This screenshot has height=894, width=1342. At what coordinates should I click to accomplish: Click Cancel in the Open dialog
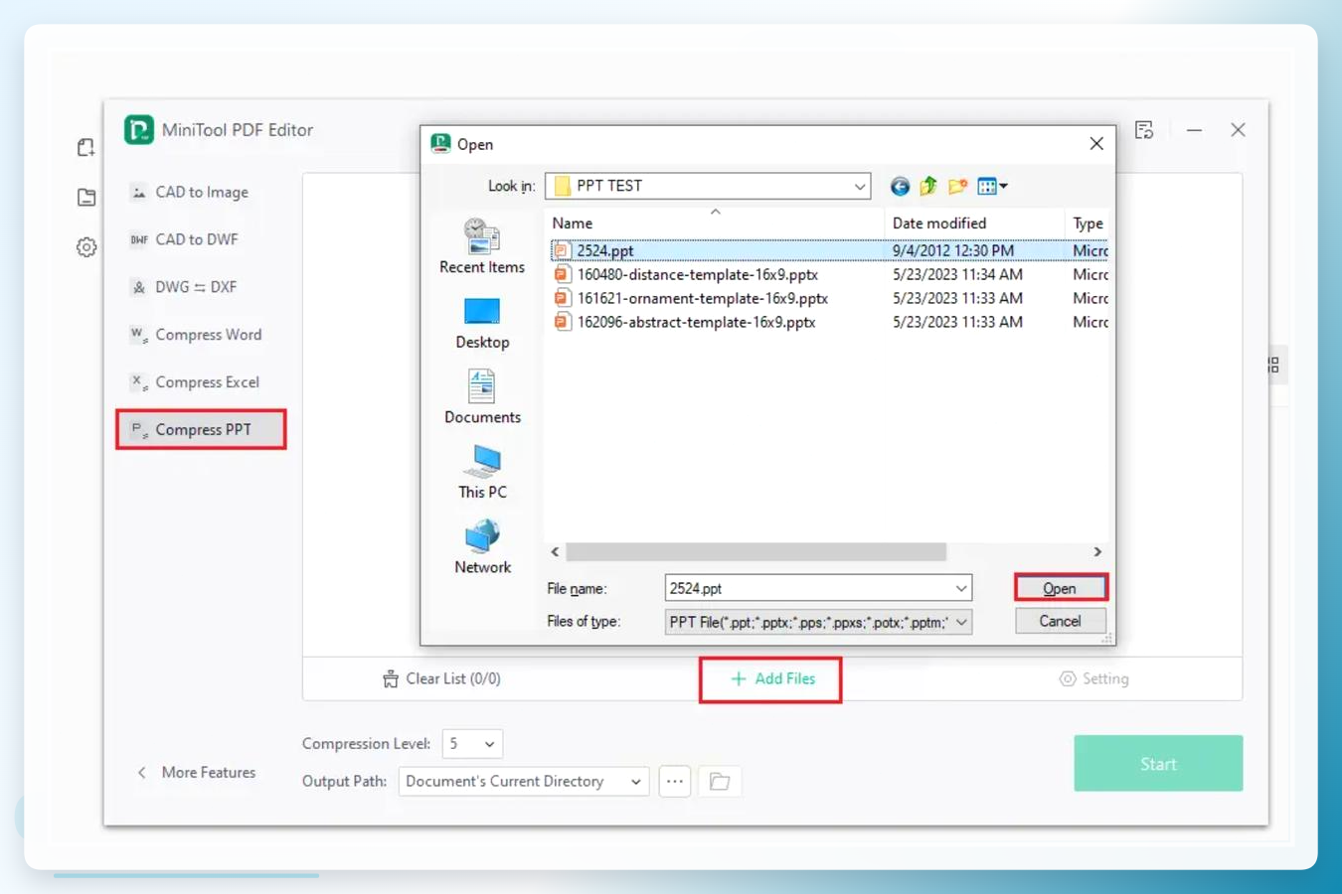point(1060,621)
